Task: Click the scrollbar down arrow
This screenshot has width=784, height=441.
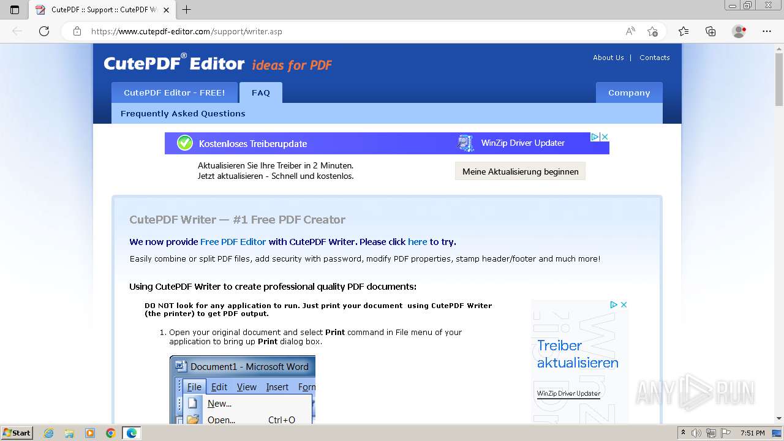Action: [x=779, y=418]
